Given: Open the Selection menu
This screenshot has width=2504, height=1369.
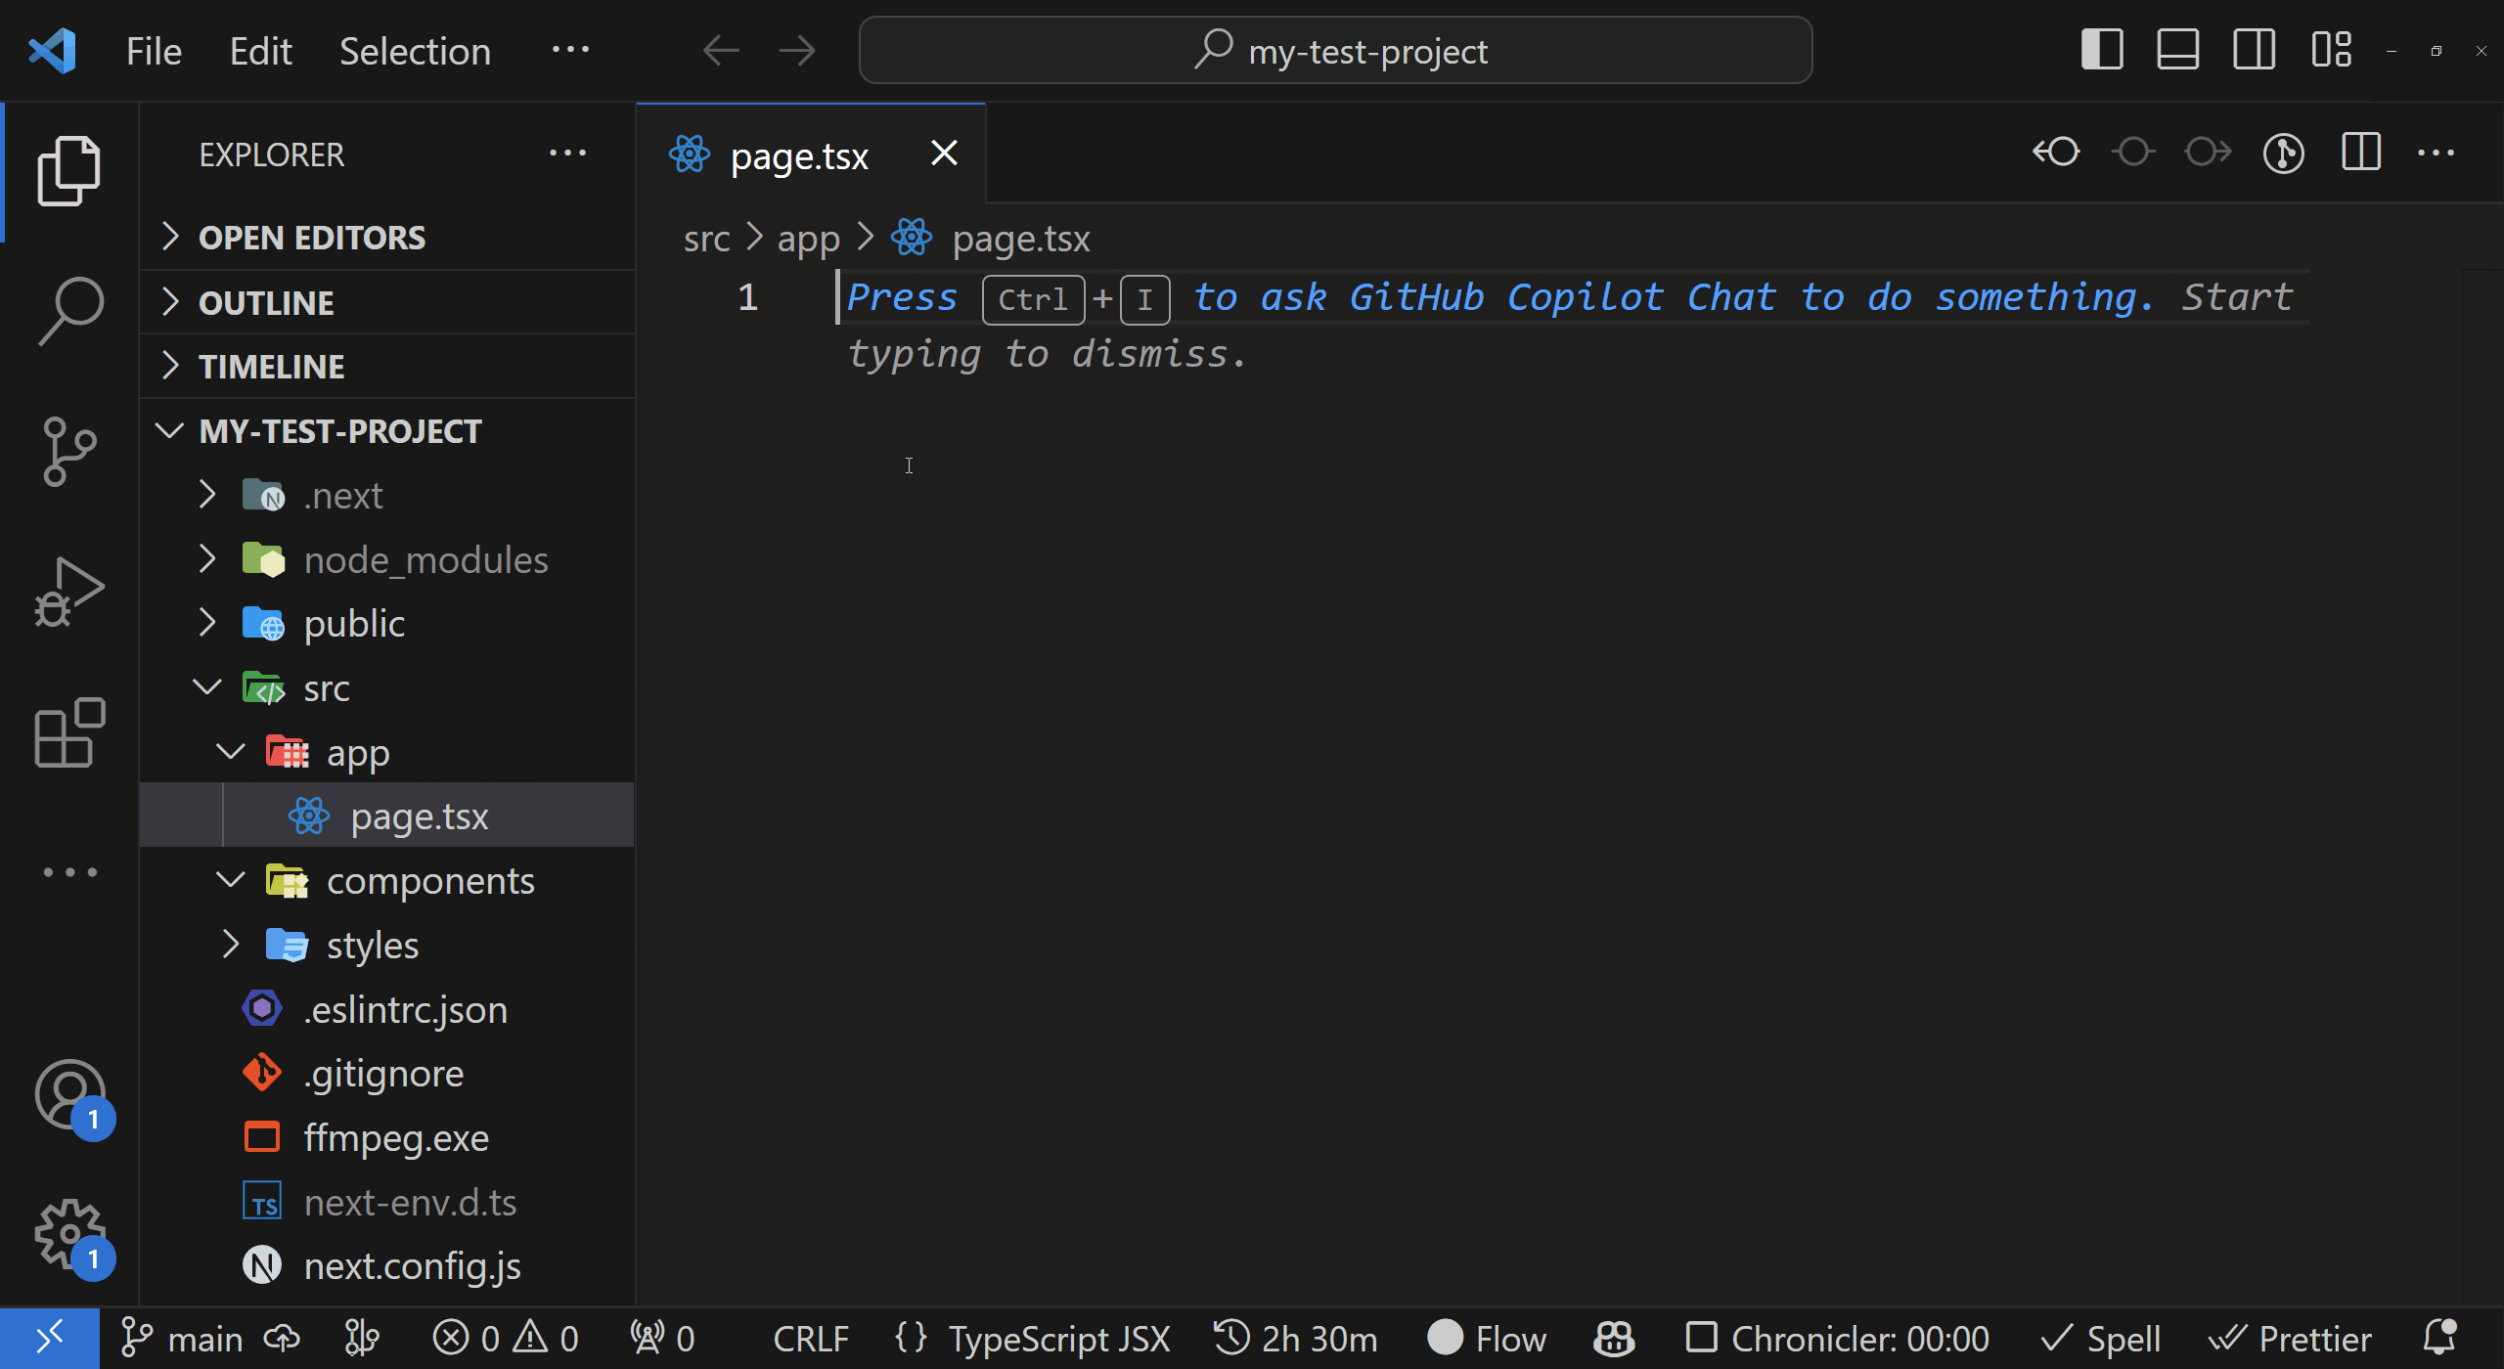Looking at the screenshot, I should [415, 51].
